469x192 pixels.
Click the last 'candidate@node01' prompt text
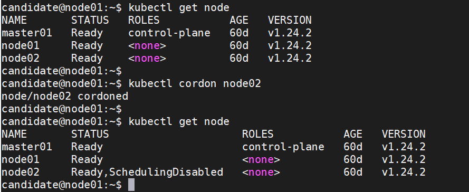[52, 185]
